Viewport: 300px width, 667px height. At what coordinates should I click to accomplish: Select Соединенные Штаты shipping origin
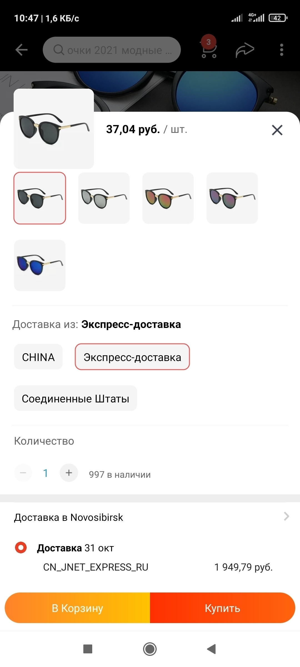click(76, 398)
